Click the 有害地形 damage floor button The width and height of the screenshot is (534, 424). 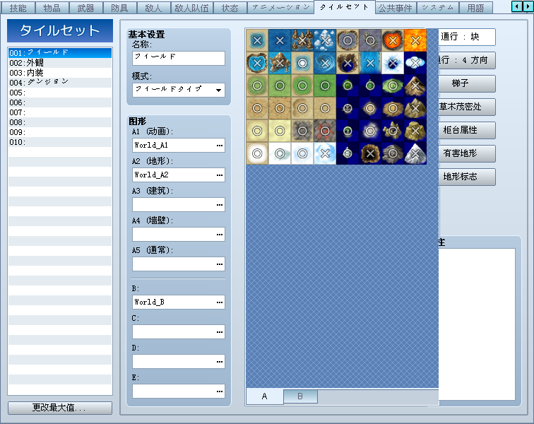pos(467,153)
